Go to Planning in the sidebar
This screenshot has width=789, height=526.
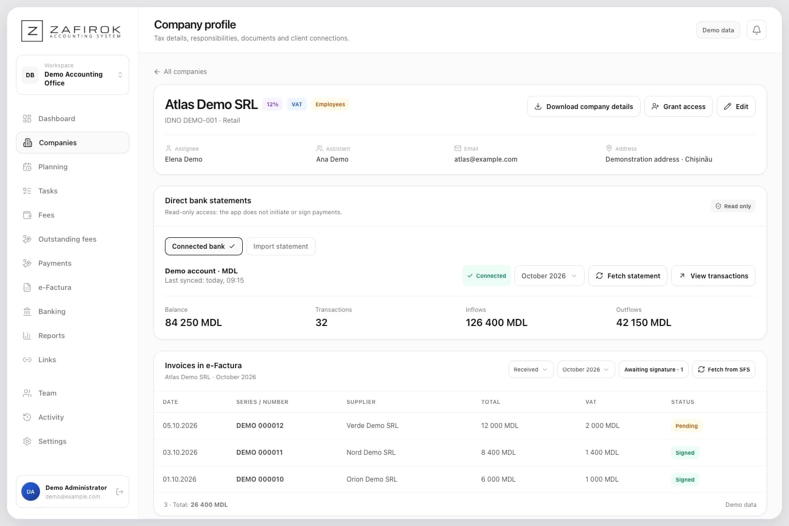coord(72,167)
